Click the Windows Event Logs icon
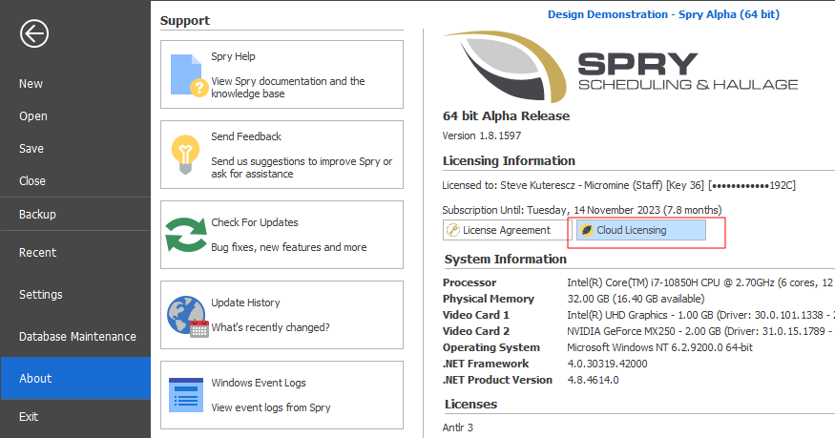This screenshot has width=835, height=438. click(x=185, y=395)
